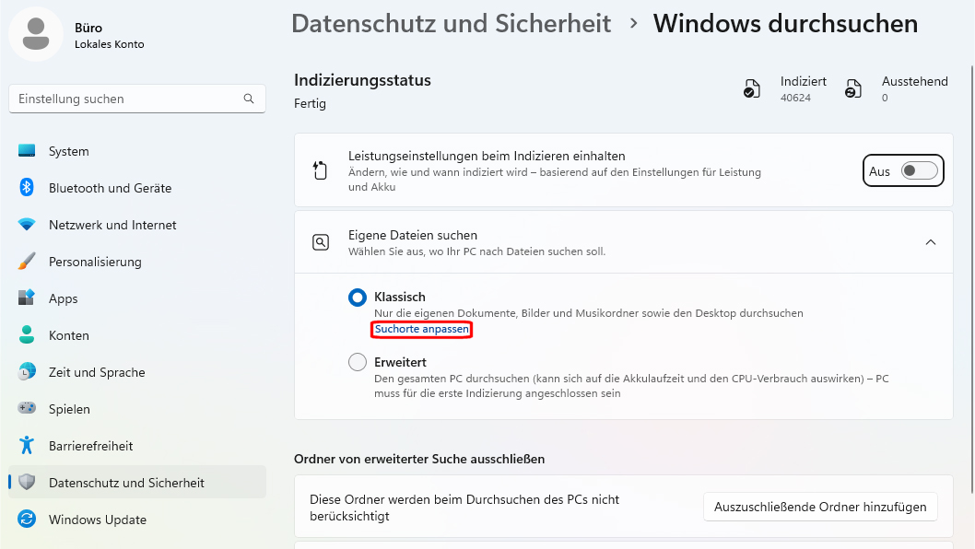
Task: Select the Klassisch radio button
Action: pyautogui.click(x=358, y=298)
